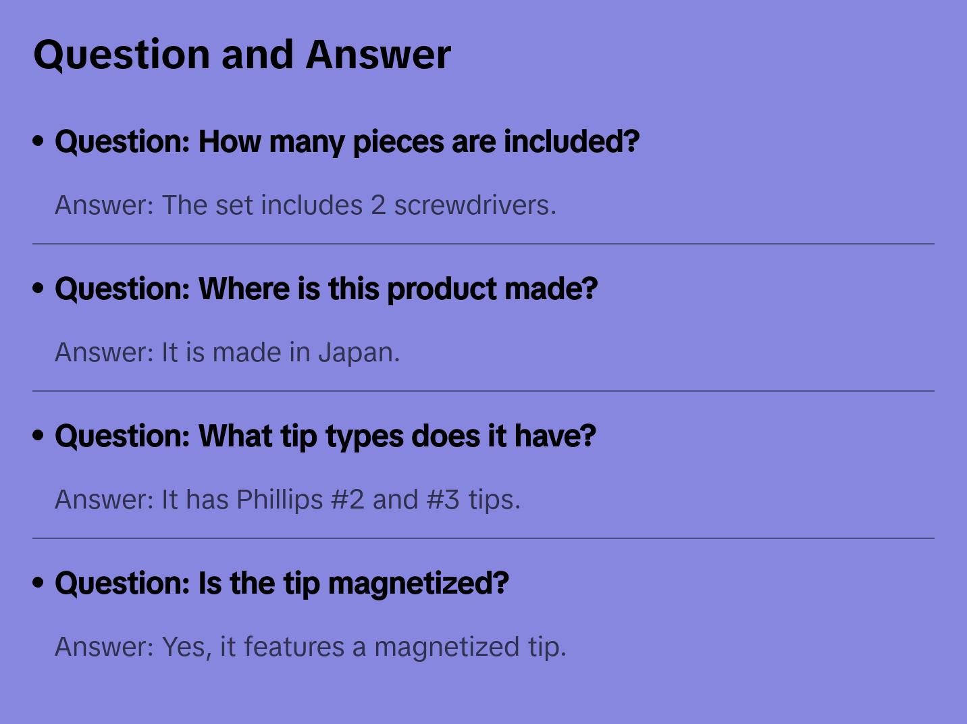Click the bullet before the product made question

(38, 289)
